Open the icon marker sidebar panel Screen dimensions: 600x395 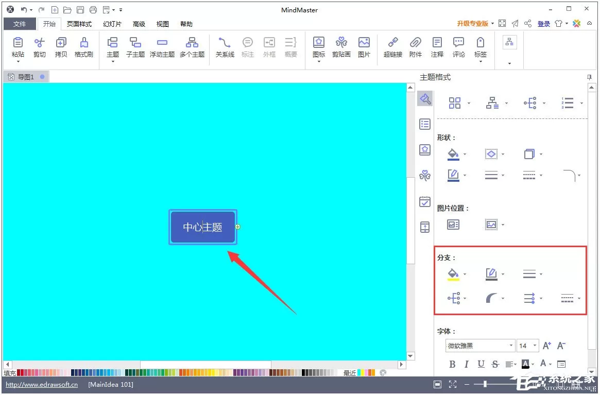click(425, 150)
